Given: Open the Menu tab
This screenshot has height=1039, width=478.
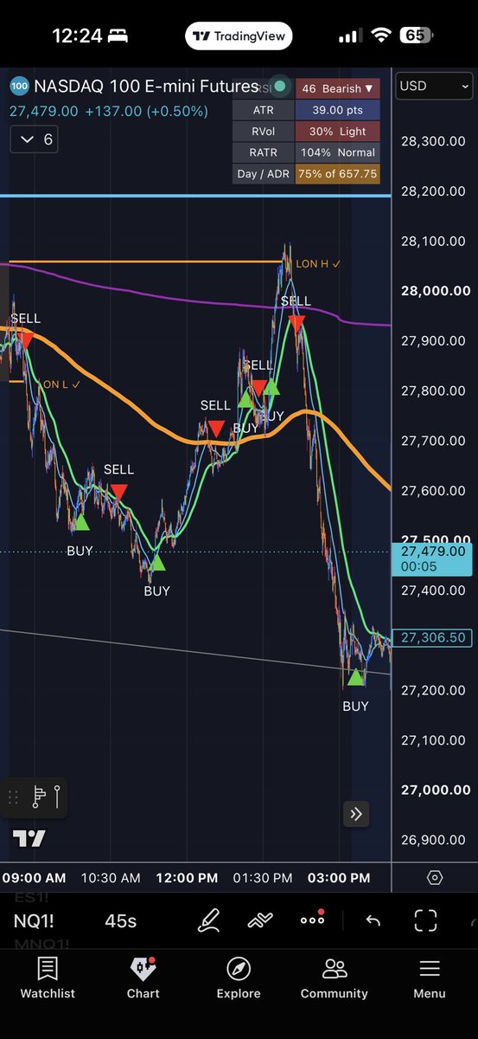Looking at the screenshot, I should click(430, 978).
